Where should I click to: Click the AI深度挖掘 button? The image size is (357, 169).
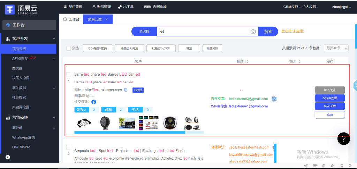[329, 98]
